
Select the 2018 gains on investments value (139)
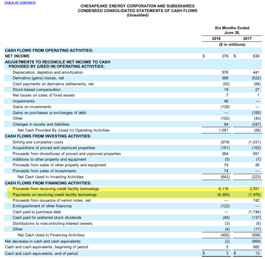pyautogui.click(x=225, y=107)
